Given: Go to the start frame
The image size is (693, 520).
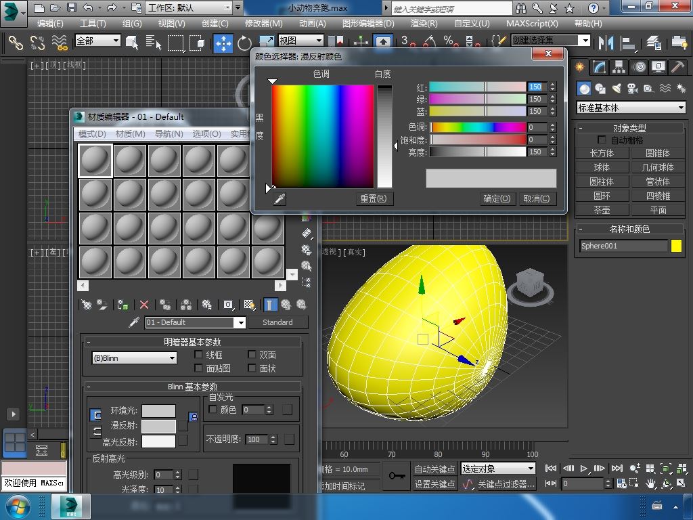Looking at the screenshot, I should [x=551, y=469].
